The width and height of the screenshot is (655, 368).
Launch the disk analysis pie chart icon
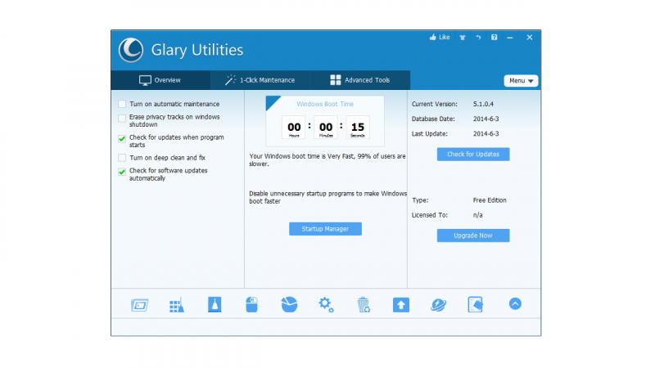coord(288,305)
